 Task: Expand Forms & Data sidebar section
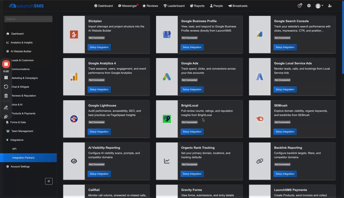point(28,122)
